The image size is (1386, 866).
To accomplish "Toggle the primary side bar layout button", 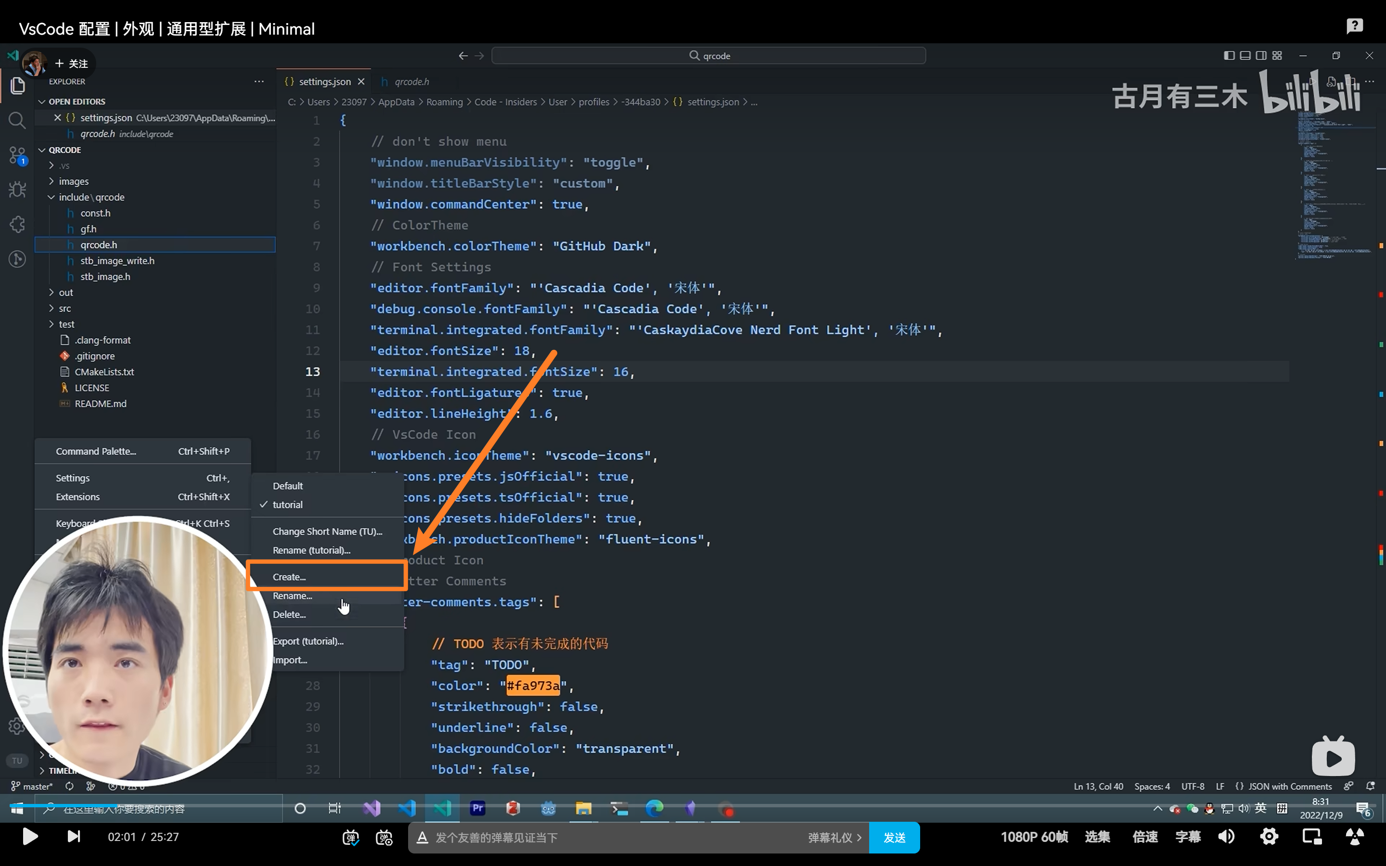I will (x=1229, y=55).
